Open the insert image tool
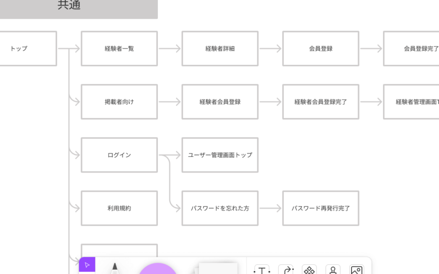The height and width of the screenshot is (274, 439). (x=356, y=270)
